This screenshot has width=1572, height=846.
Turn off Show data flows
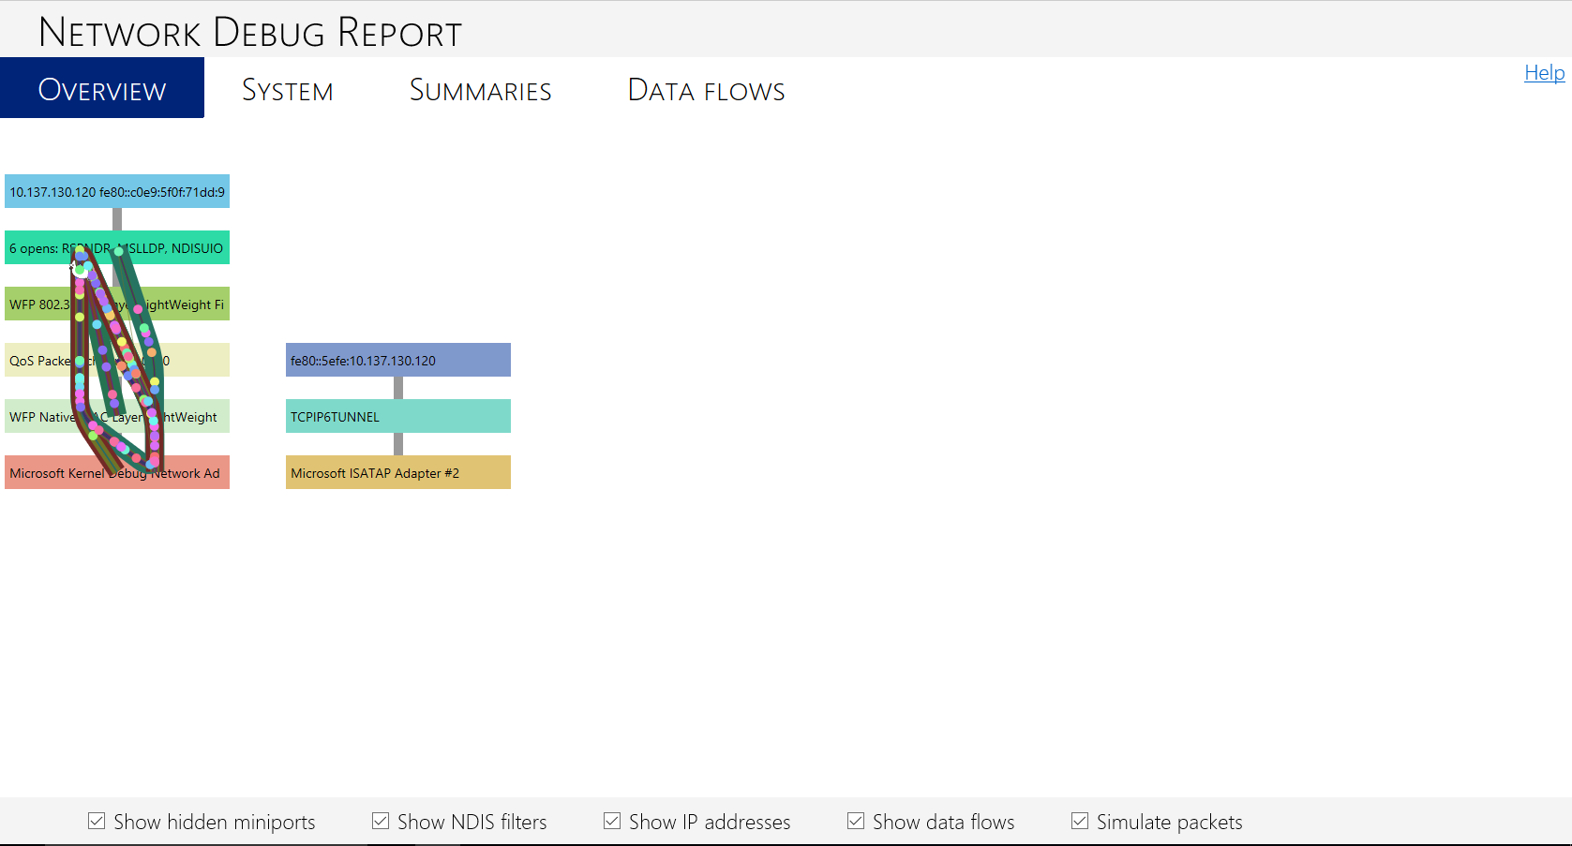(x=855, y=821)
